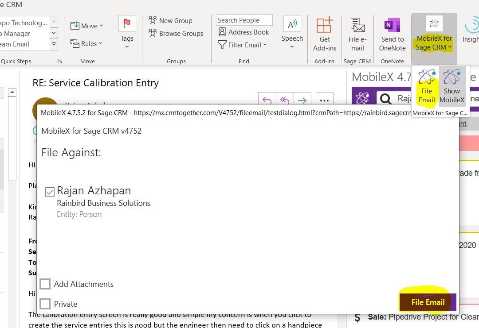
Task: Click Send to OneNote icon
Action: [392, 25]
